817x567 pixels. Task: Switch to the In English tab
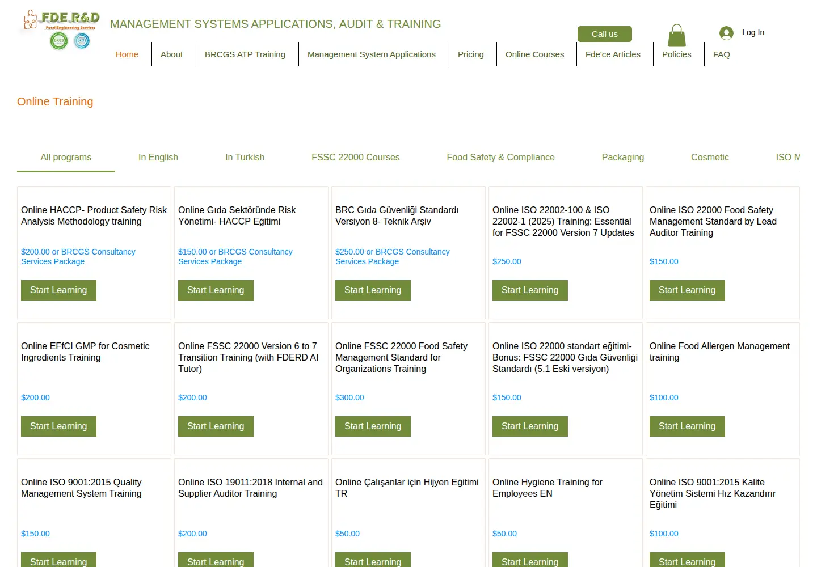click(158, 158)
